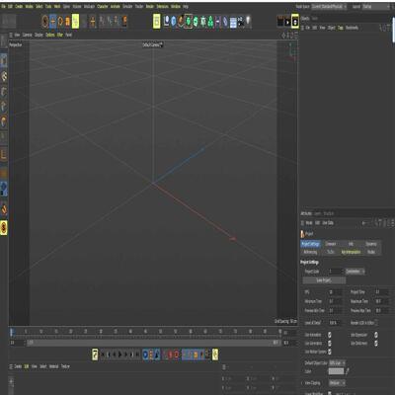Viewport: 395px width, 395px height.
Task: Switch to the Referencing tab
Action: 310,252
